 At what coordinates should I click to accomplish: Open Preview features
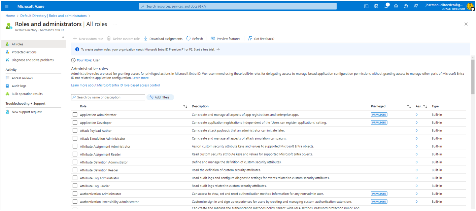point(225,39)
